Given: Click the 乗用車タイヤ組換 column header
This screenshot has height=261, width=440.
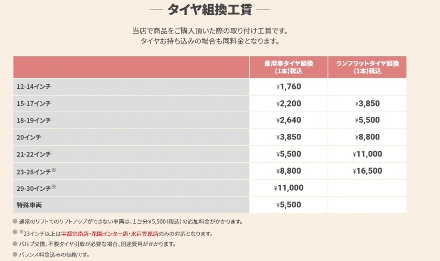Looking at the screenshot, I should (x=288, y=67).
